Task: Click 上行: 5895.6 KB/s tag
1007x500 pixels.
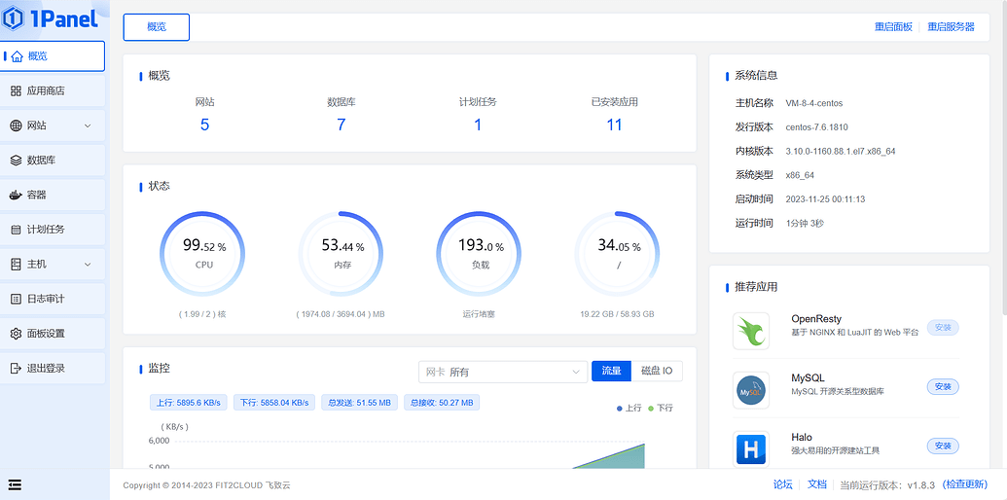Action: tap(188, 403)
